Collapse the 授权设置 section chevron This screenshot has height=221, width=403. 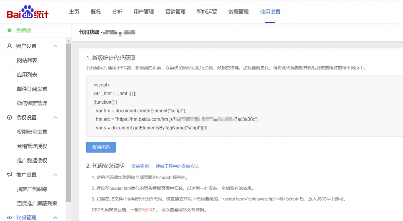[56, 117]
